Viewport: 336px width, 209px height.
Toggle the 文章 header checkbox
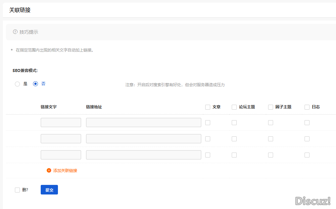click(x=208, y=107)
